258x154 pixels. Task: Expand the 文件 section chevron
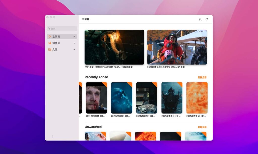pyautogui.click(x=75, y=49)
